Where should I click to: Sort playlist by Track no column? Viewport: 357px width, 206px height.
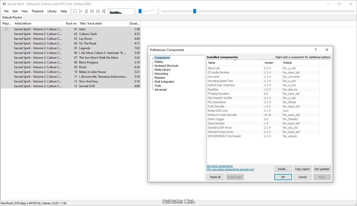point(71,23)
